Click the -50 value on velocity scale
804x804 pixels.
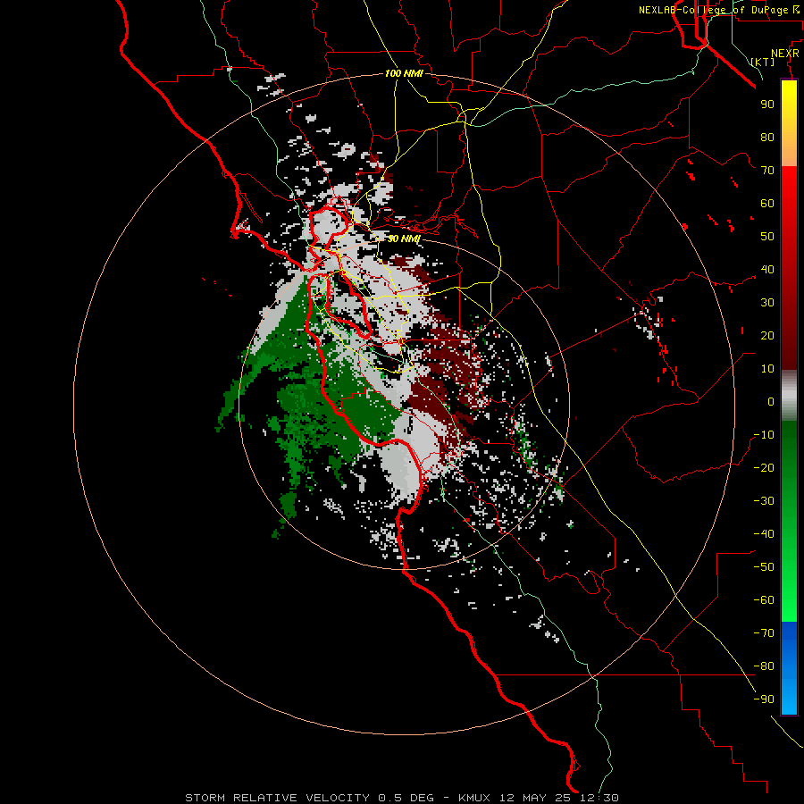[x=764, y=566]
